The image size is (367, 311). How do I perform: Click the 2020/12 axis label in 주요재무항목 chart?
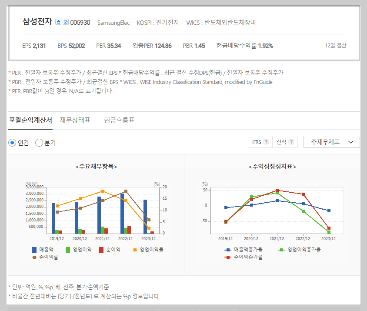tap(80, 239)
